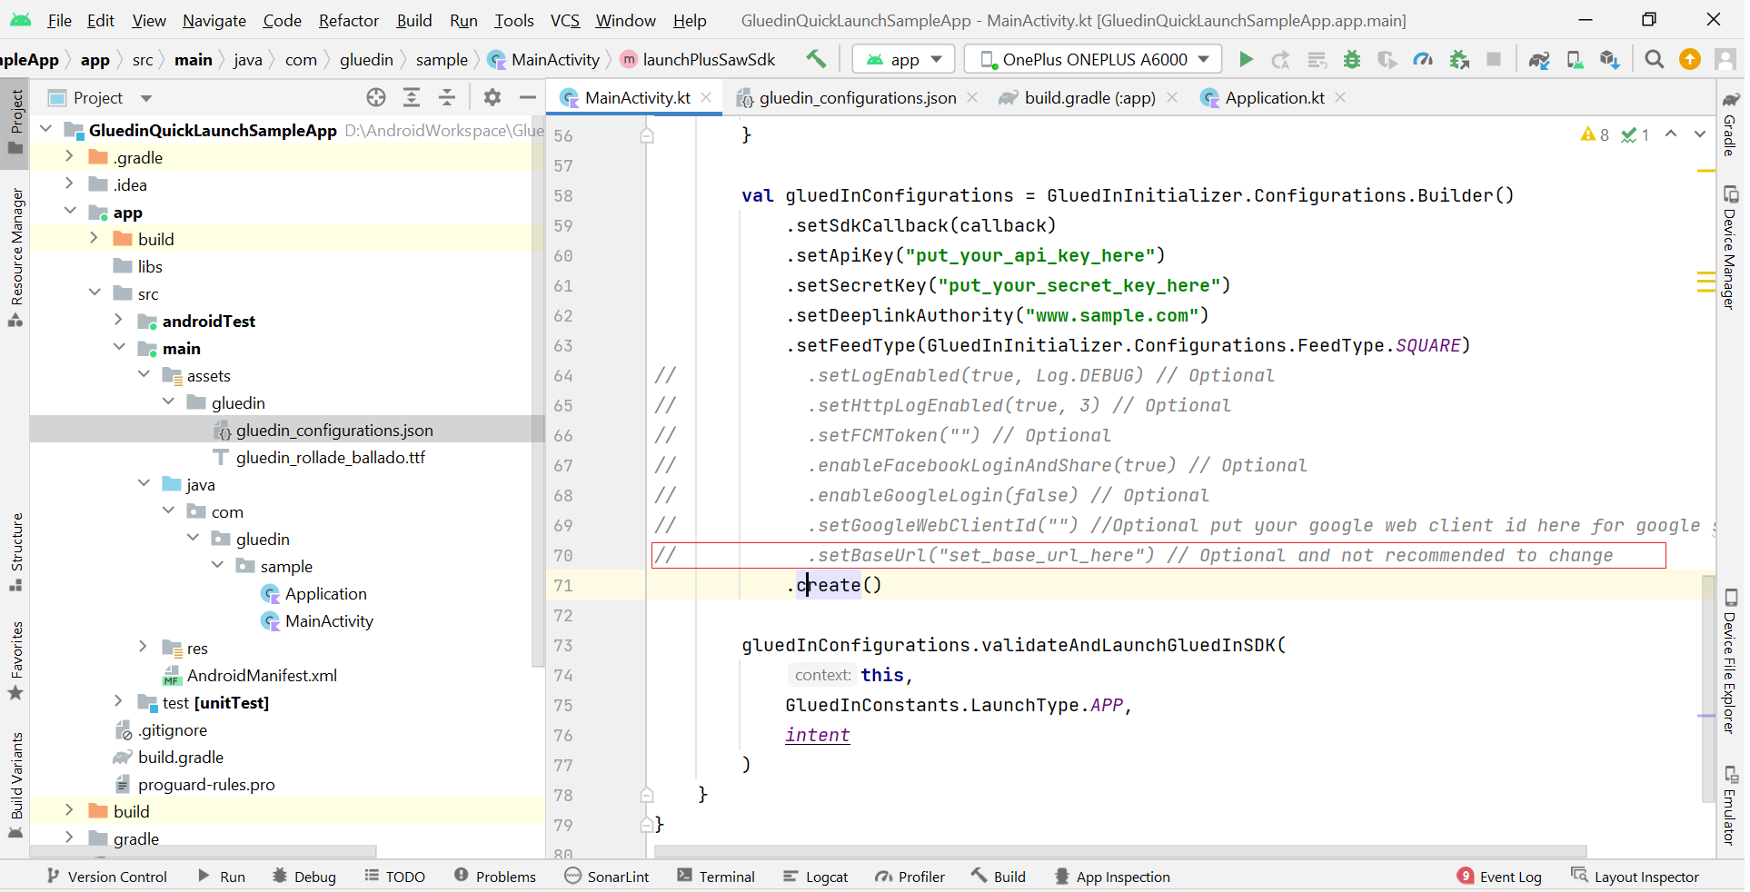Open the app run configuration dropdown
Screen dimensions: 1750x892
903,59
